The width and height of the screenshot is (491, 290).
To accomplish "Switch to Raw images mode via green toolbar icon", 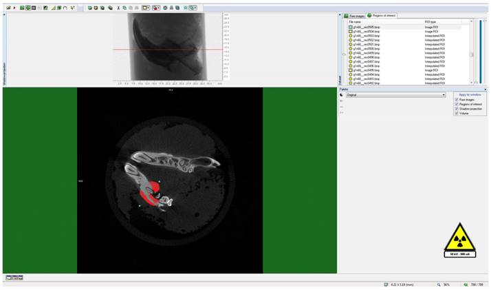I will pyautogui.click(x=22, y=8).
